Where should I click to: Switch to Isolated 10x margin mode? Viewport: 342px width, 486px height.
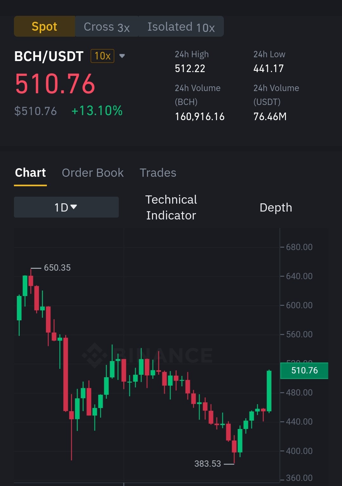tap(181, 27)
